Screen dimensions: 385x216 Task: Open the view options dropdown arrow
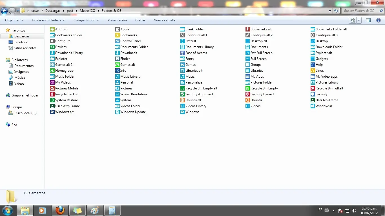(359, 20)
